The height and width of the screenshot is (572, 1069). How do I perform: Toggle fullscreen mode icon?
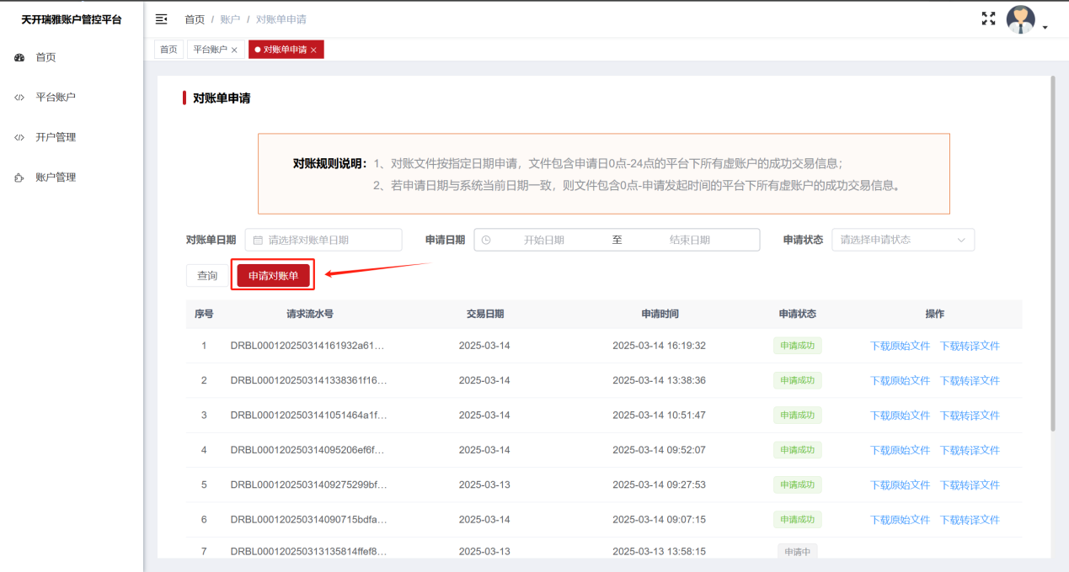point(989,19)
